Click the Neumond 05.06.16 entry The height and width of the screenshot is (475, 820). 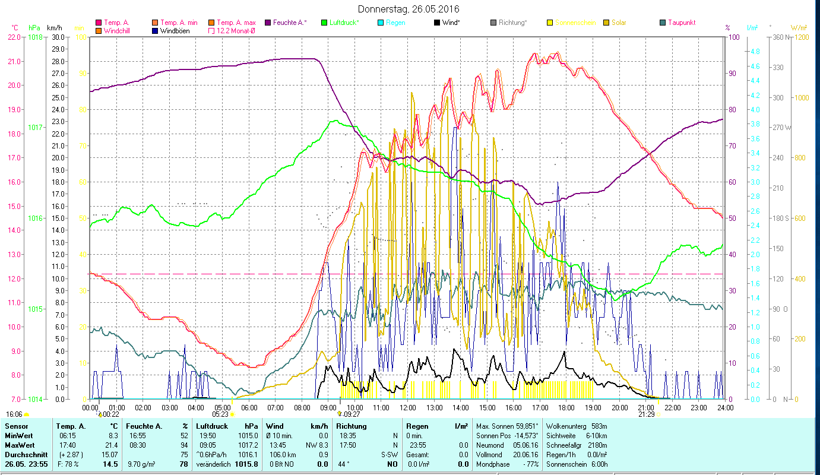[506, 445]
